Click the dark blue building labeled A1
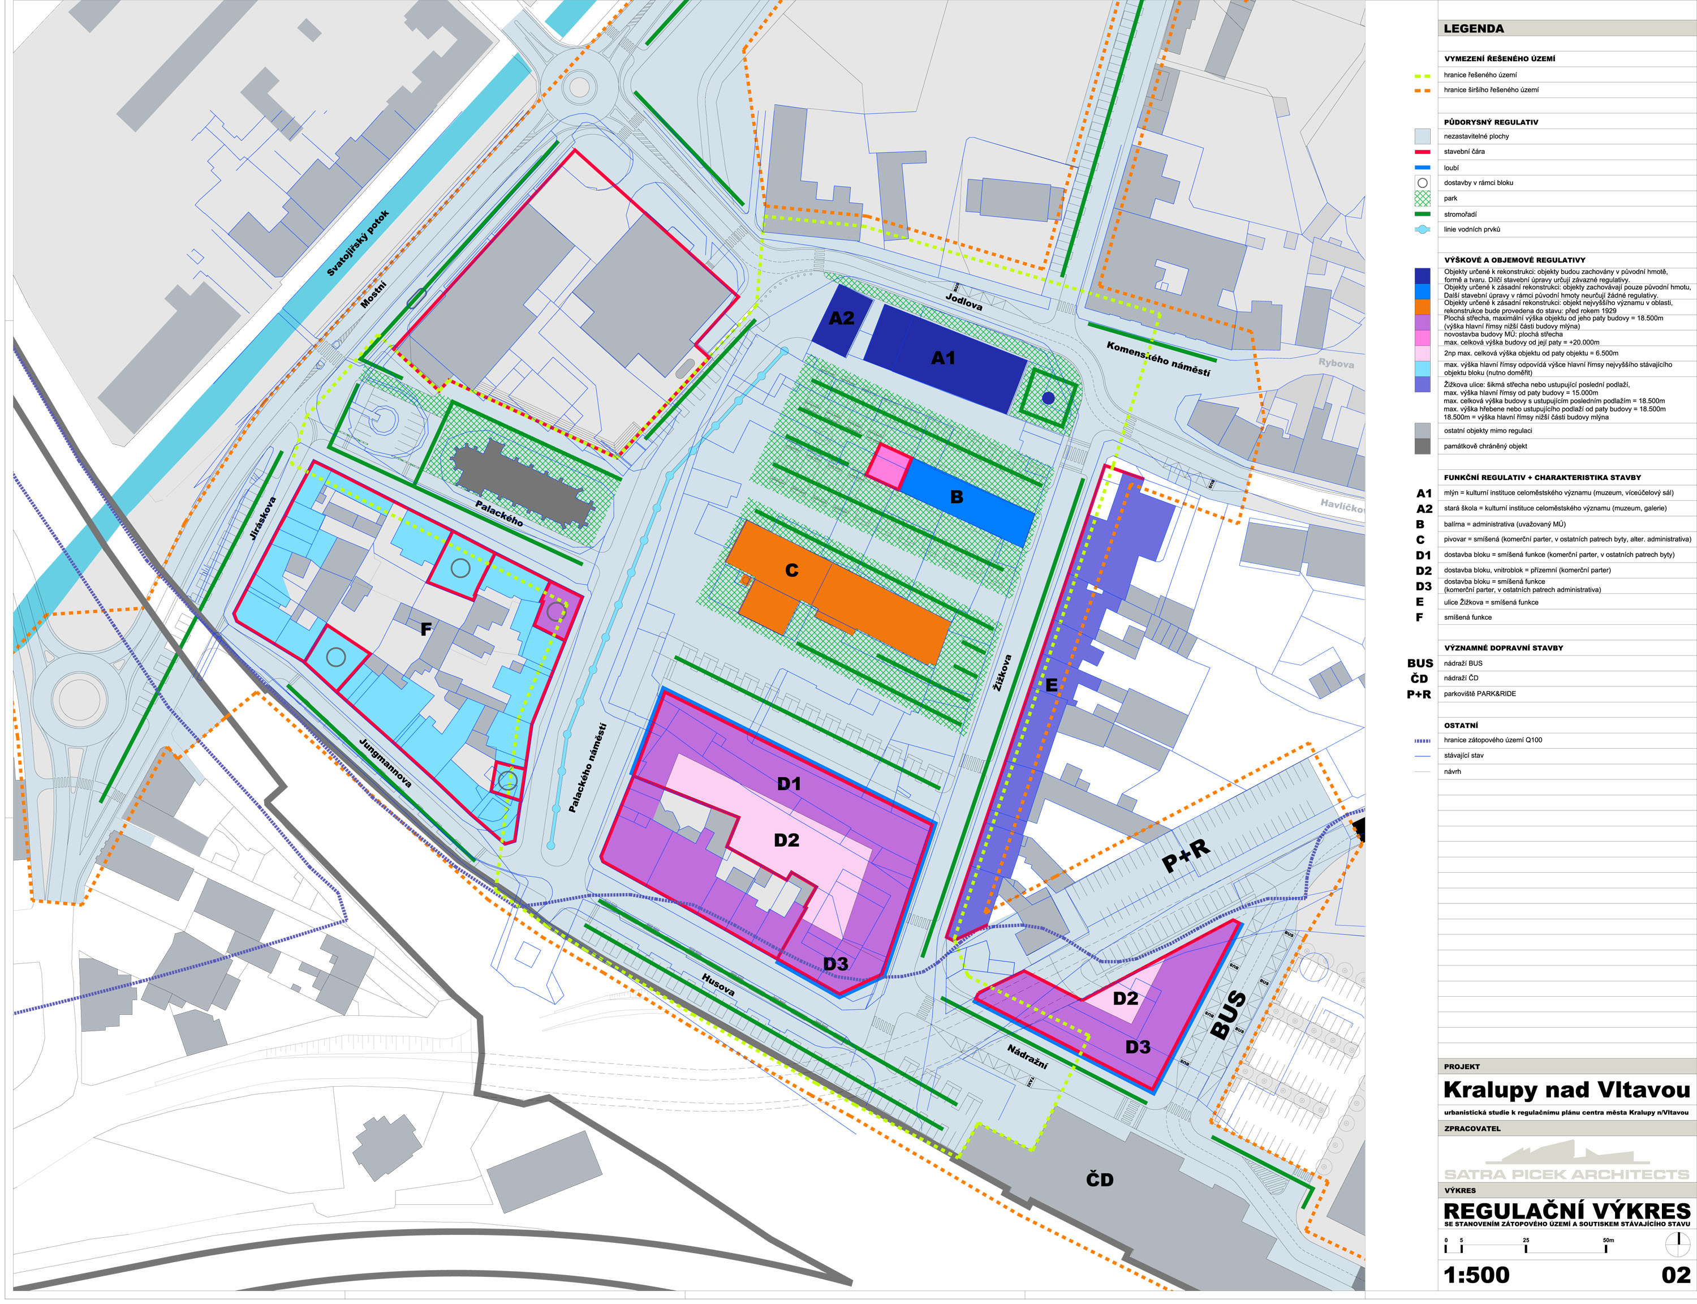Image resolution: width=1697 pixels, height=1304 pixels. [943, 358]
